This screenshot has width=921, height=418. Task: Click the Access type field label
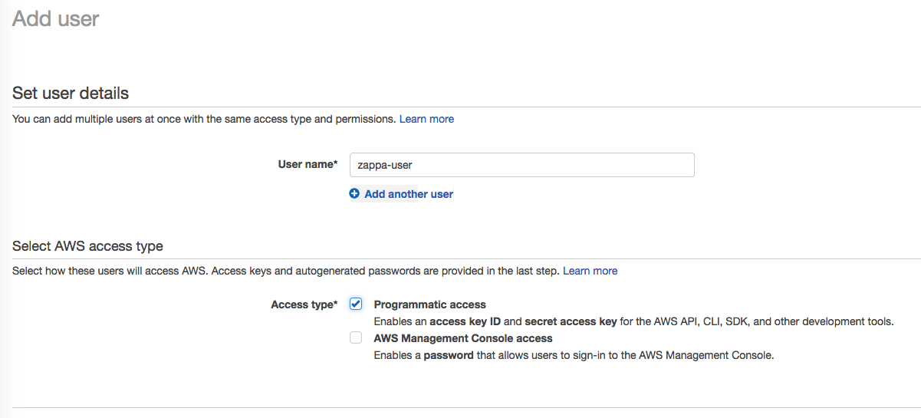click(304, 304)
